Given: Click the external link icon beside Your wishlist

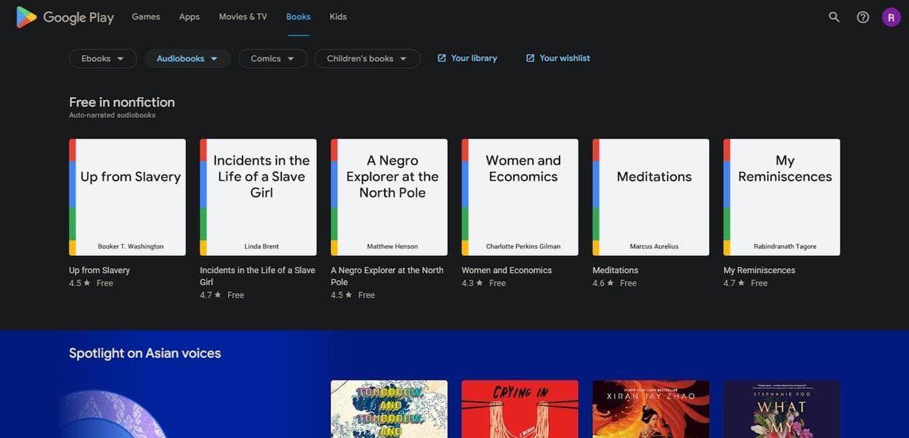Looking at the screenshot, I should click(530, 58).
